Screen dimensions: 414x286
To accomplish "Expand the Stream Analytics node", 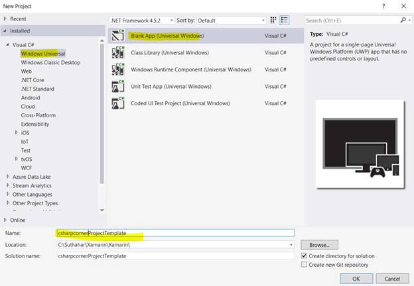I will click(8, 185).
